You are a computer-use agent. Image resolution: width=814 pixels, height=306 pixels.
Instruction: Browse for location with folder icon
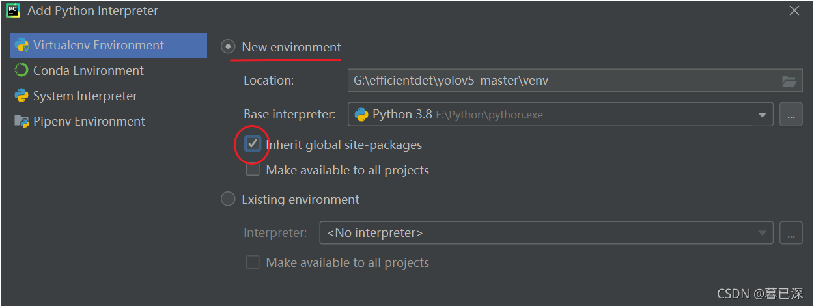[789, 81]
